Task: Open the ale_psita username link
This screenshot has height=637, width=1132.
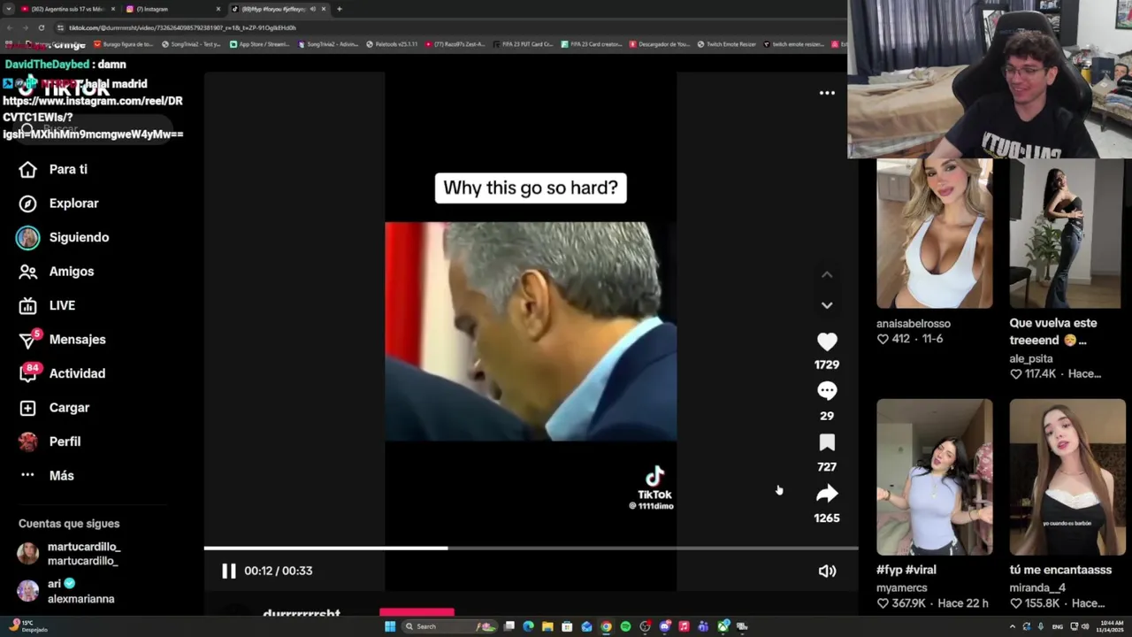Action: tap(1031, 359)
